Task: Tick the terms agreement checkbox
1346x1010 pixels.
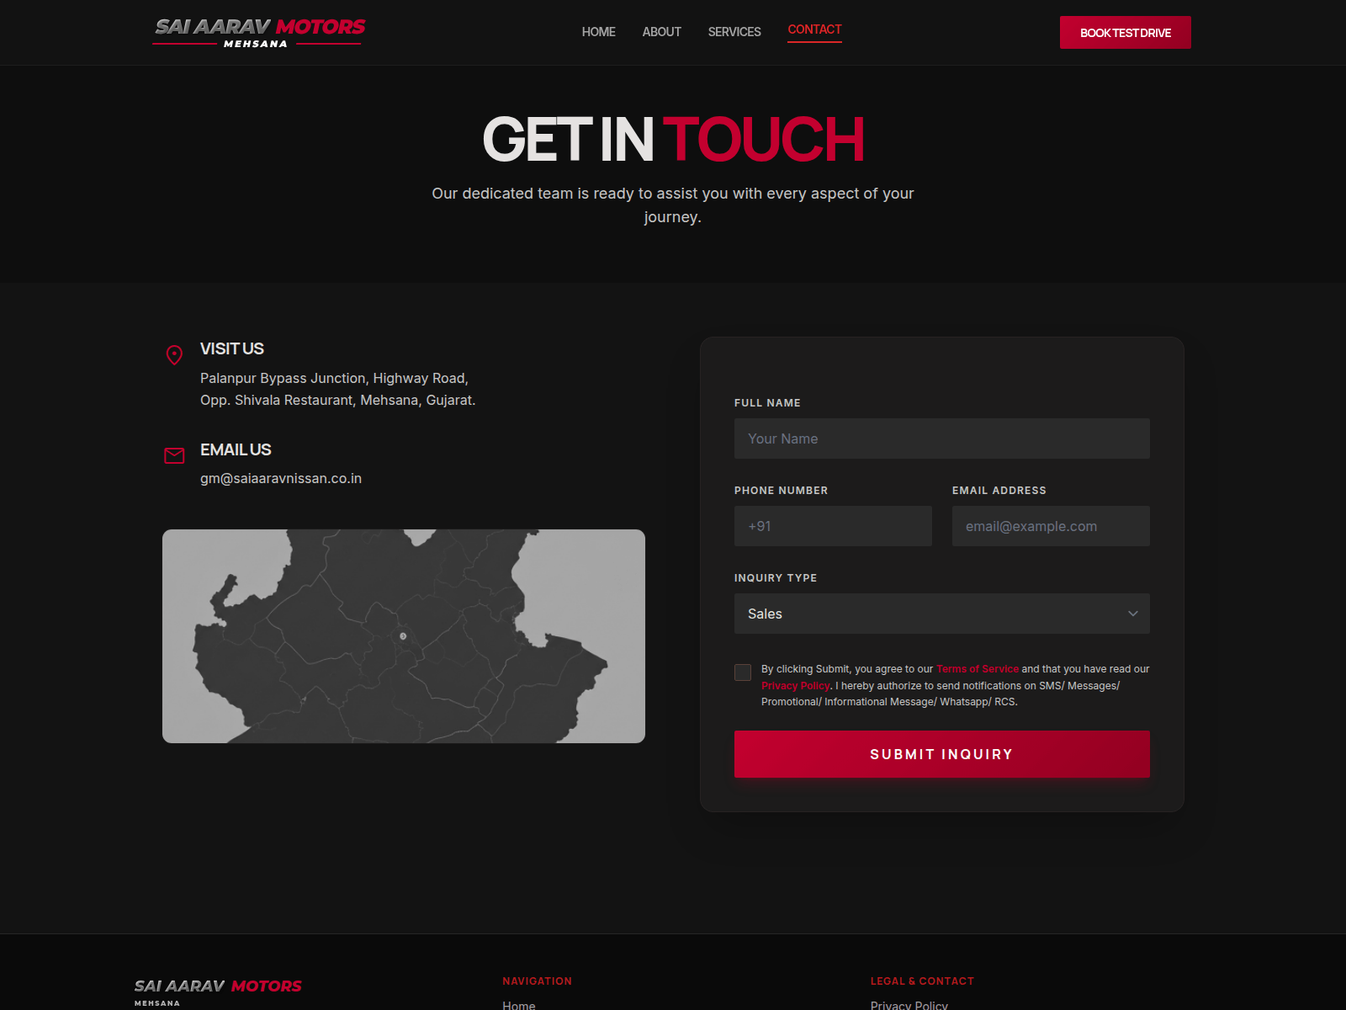Action: pos(743,672)
